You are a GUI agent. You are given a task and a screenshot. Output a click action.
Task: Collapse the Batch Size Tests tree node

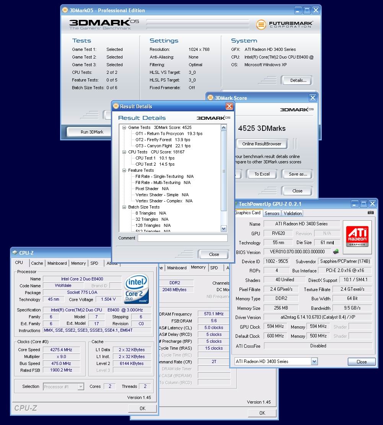(x=124, y=207)
